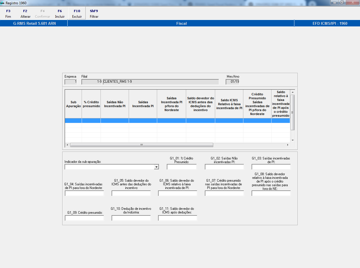Click the G1_04 Saídas incentivadas fora do Nordeste field
360x268 pixels.
[85, 193]
